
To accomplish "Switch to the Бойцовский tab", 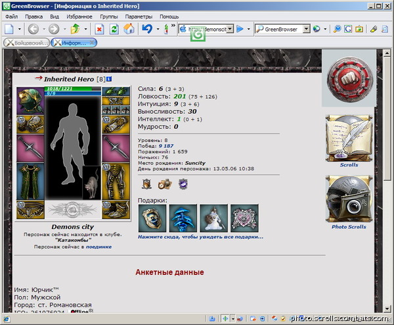I will click(26, 43).
